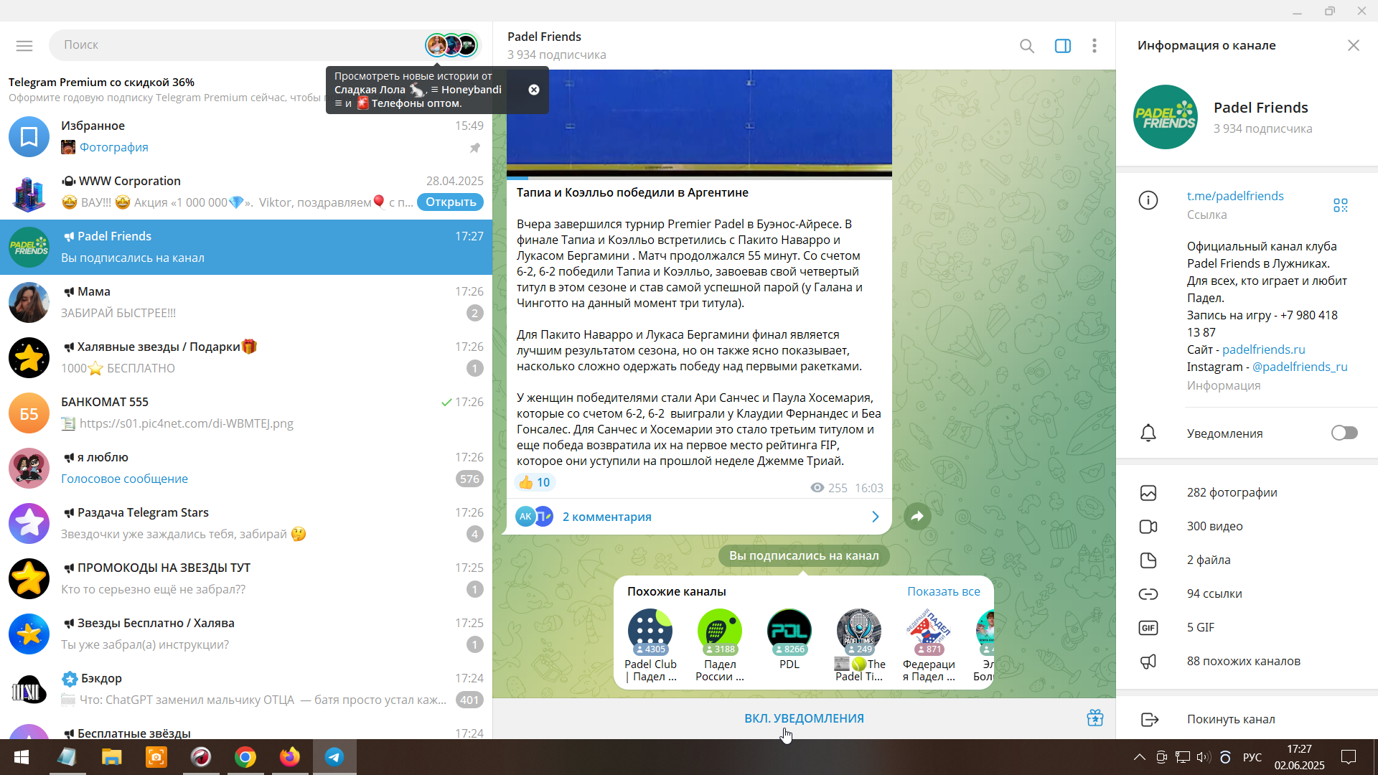Dismiss the stories tooltip with the X
The image size is (1378, 775).
click(534, 90)
